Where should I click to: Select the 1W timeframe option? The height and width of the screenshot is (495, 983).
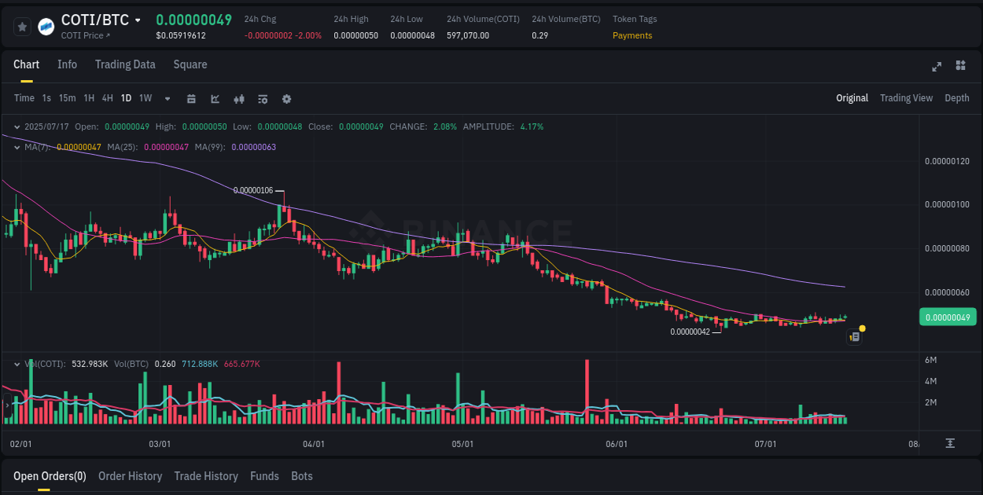(145, 98)
